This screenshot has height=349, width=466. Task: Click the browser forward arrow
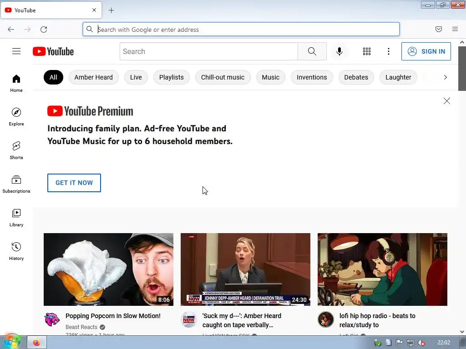tap(27, 30)
